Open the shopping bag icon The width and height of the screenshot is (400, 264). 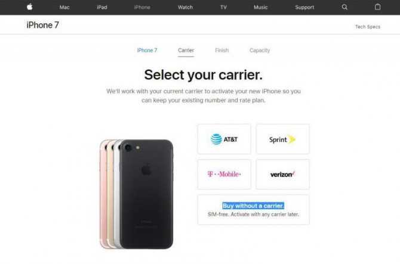point(377,7)
